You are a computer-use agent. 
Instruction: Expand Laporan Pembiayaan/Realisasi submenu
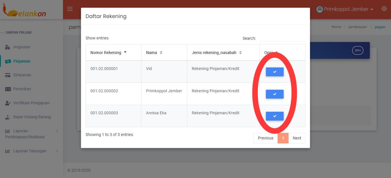coord(31,134)
